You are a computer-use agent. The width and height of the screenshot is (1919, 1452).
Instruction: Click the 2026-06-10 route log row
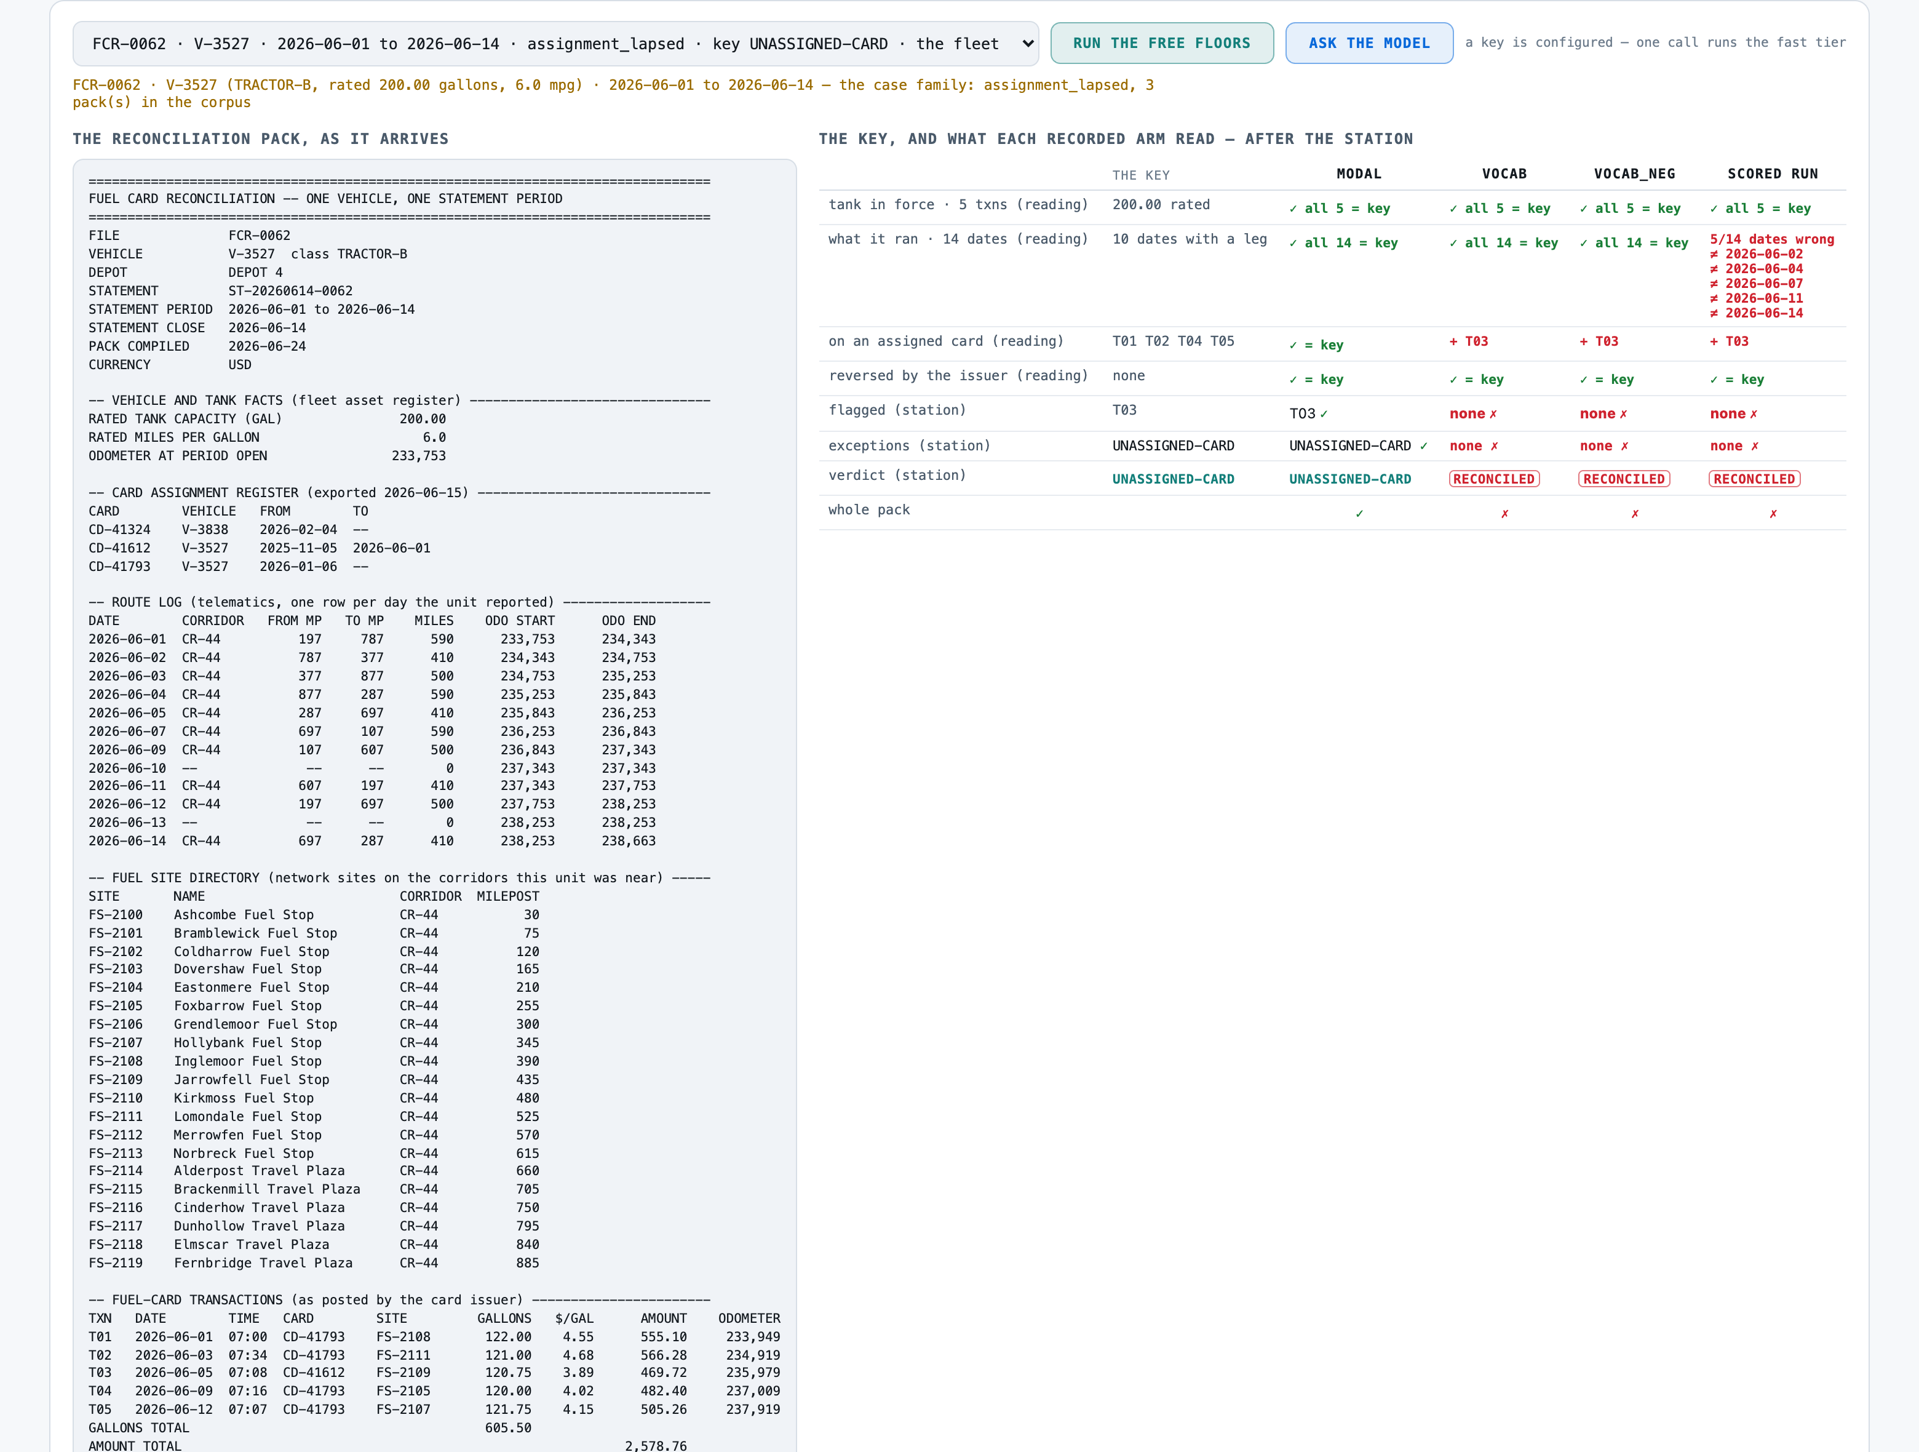372,769
